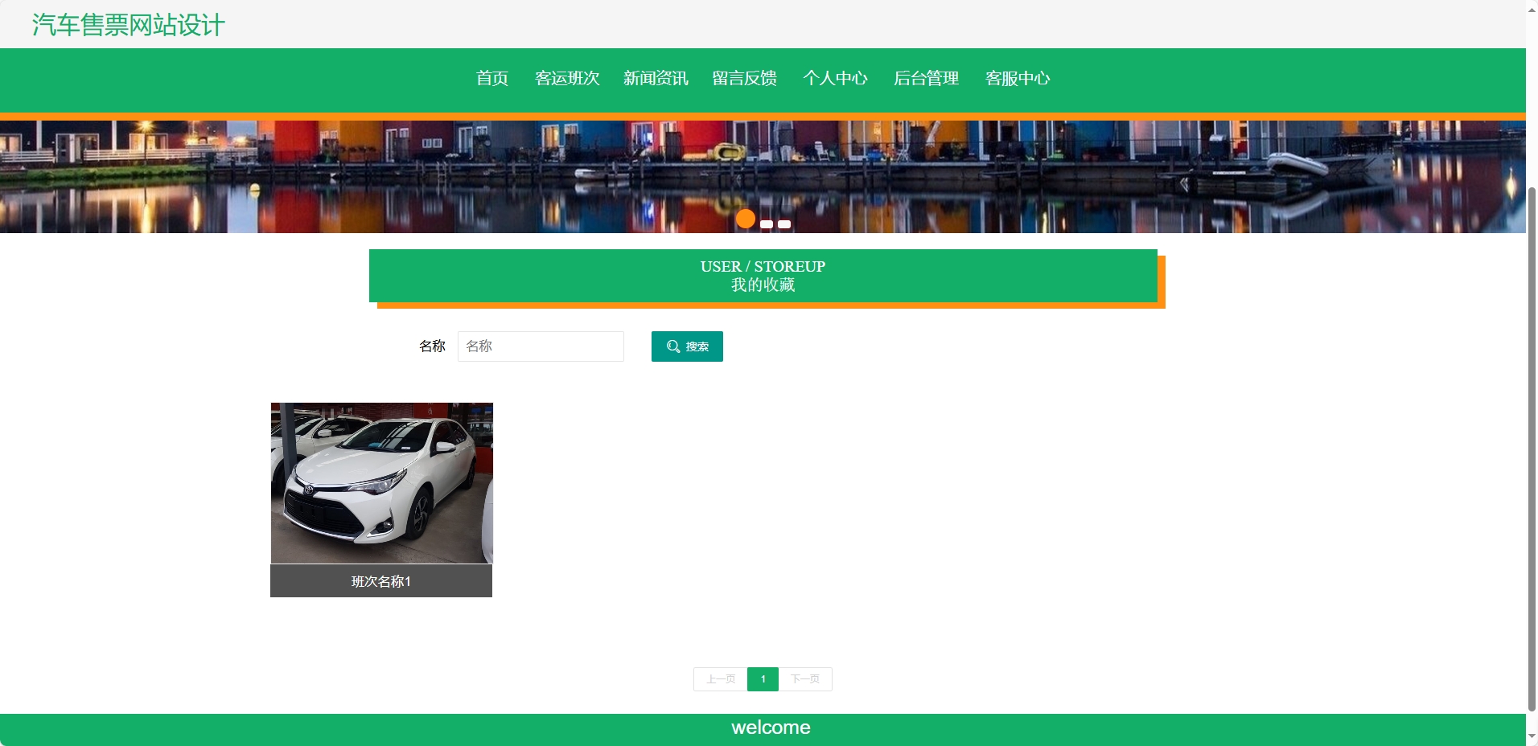Open the 班次名称1 listing thumbnail

(381, 482)
